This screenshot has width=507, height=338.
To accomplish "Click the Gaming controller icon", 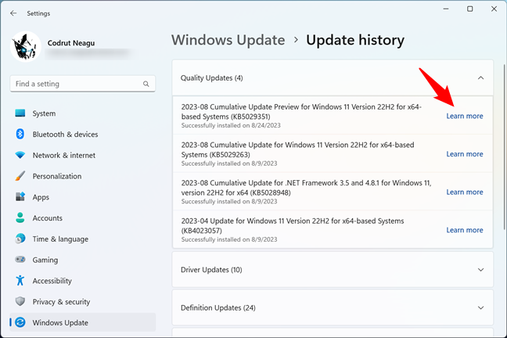I will click(20, 260).
